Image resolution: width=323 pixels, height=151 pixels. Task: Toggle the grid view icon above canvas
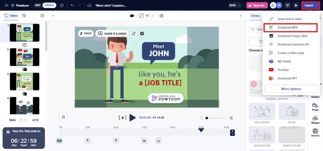[x=161, y=16]
